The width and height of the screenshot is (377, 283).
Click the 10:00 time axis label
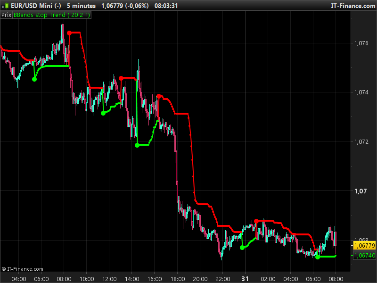coord(87,279)
